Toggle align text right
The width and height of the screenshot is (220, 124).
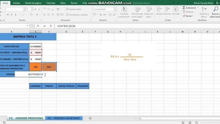pos(53,14)
